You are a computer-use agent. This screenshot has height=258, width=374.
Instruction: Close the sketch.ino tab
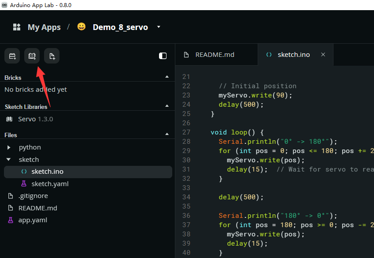click(x=323, y=55)
